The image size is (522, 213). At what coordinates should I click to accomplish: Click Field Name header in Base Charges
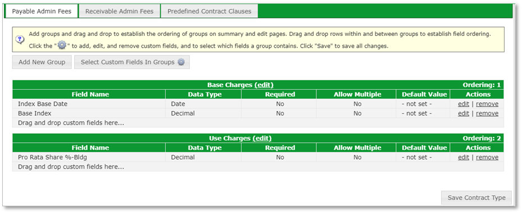[89, 94]
